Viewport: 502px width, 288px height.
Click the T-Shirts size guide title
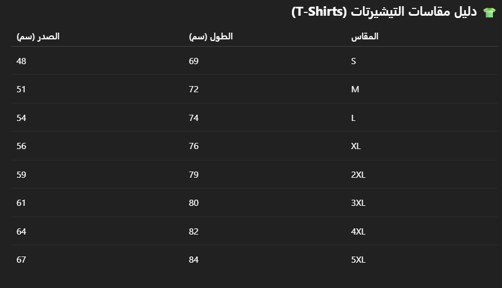click(x=384, y=12)
